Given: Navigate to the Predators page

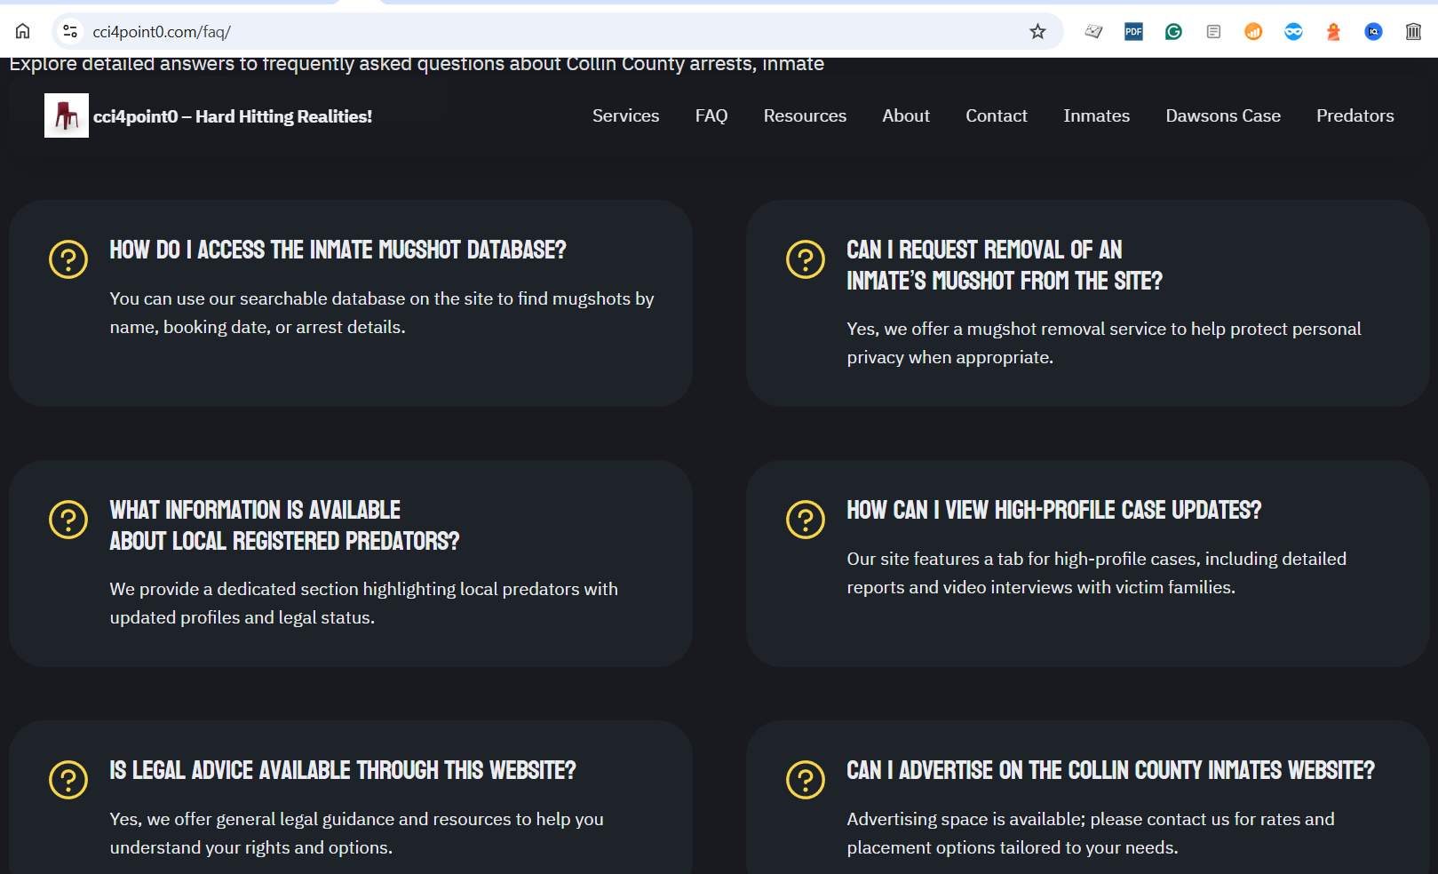Looking at the screenshot, I should [x=1355, y=115].
